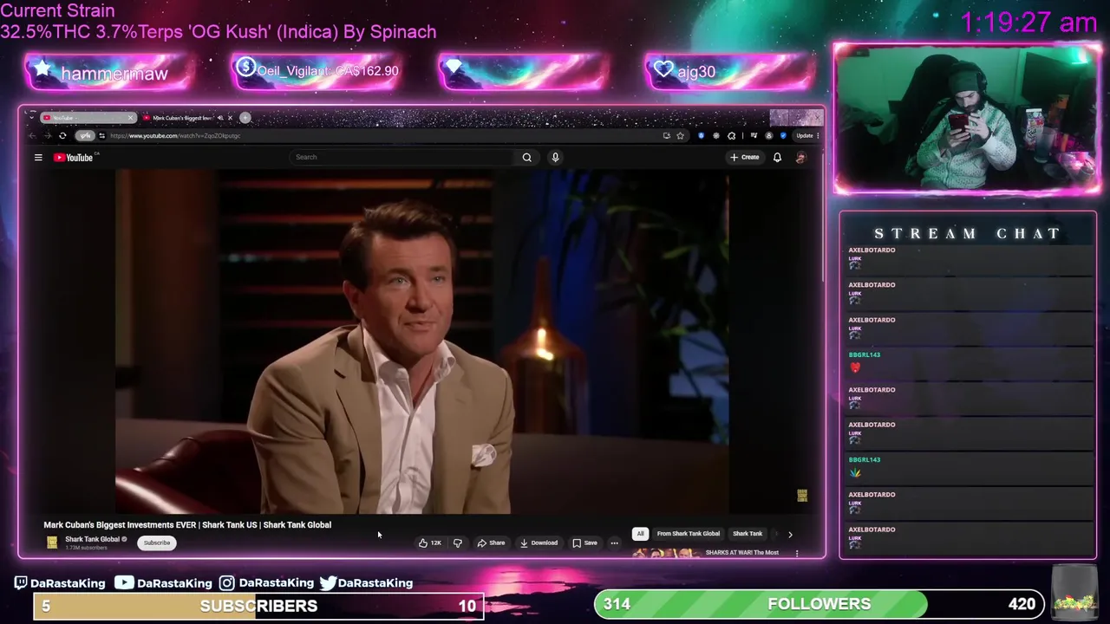Viewport: 1110px width, 624px height.
Task: Click video title Mark Cuban's Biggest Investments
Action: [x=187, y=524]
